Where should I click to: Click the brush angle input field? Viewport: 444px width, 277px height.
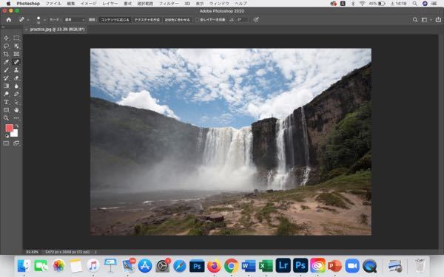point(241,20)
